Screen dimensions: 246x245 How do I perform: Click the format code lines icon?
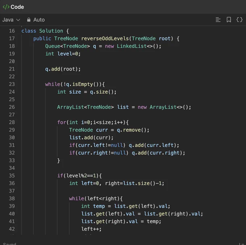[x=218, y=20]
